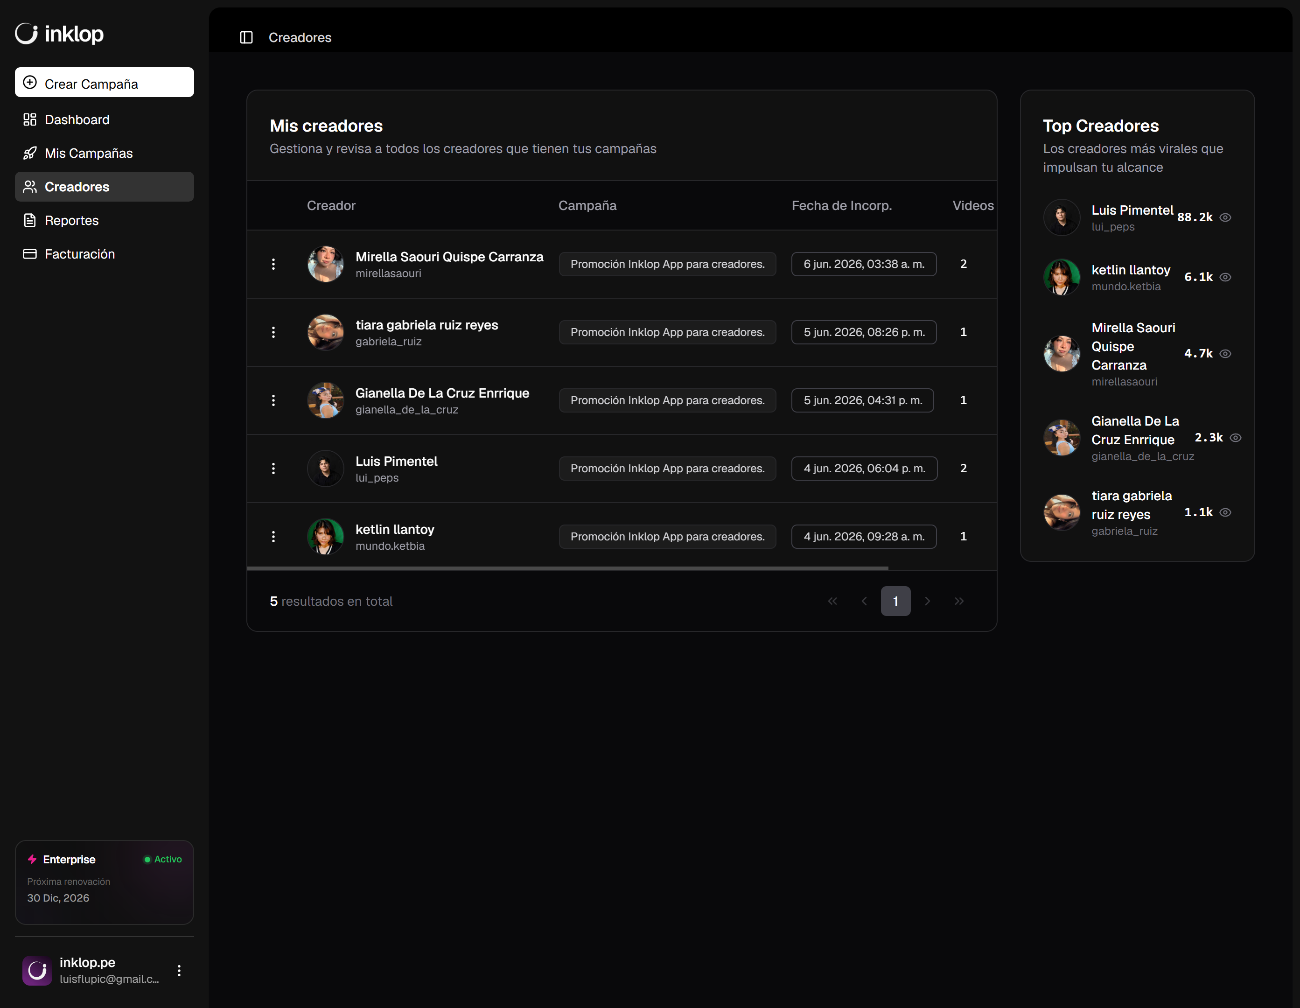
Task: Click the inklop.pe account avatar
Action: (x=37, y=971)
